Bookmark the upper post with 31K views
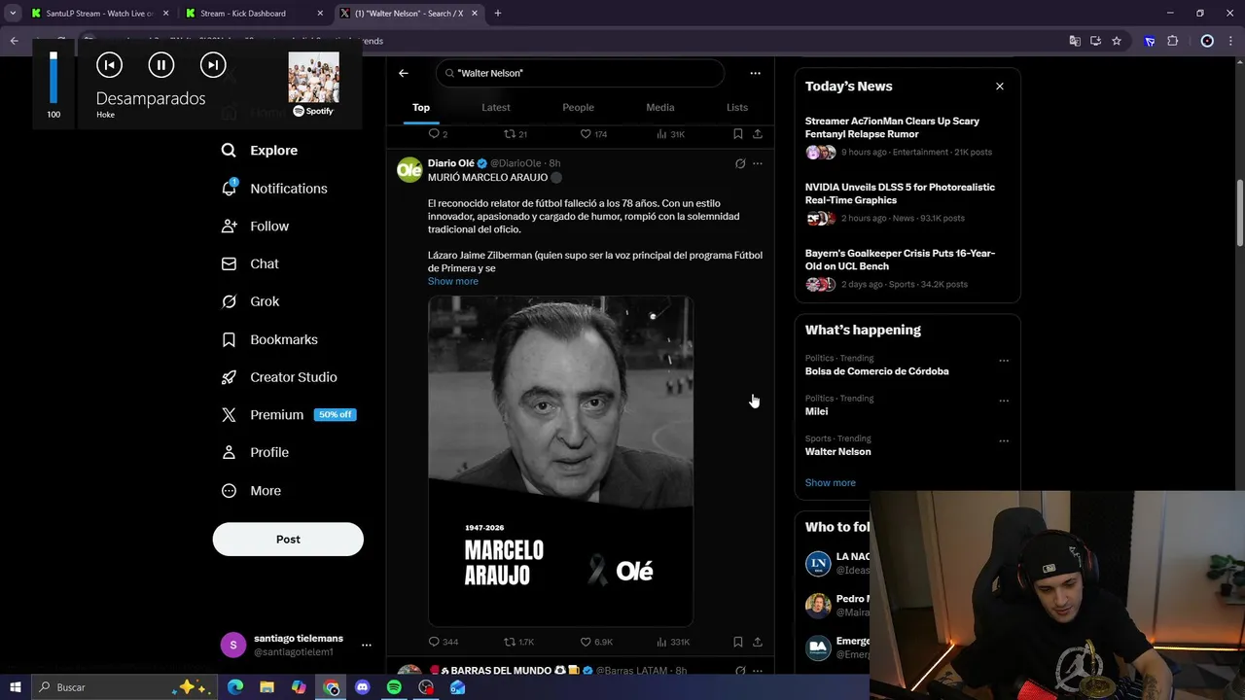Image resolution: width=1245 pixels, height=700 pixels. tap(738, 134)
